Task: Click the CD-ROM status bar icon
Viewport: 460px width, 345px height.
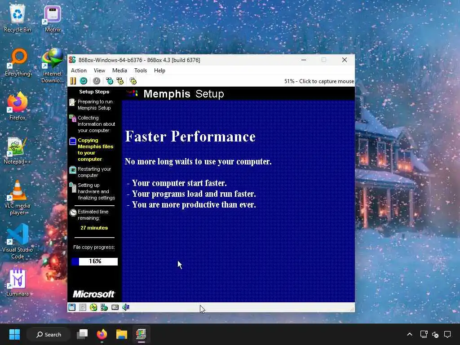Action: [x=93, y=307]
